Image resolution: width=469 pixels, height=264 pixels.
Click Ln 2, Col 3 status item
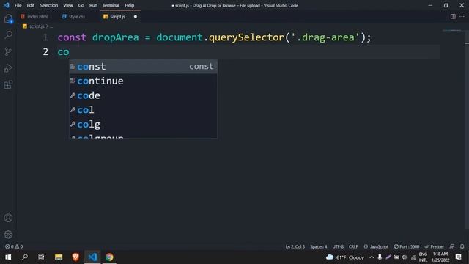(x=295, y=246)
